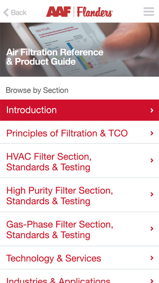159x283 pixels.
Task: Click the AAF logo
Action: tap(58, 12)
